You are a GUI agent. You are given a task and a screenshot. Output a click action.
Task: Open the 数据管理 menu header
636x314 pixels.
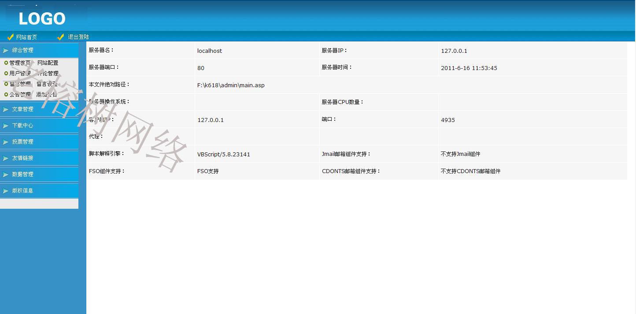[x=39, y=174]
